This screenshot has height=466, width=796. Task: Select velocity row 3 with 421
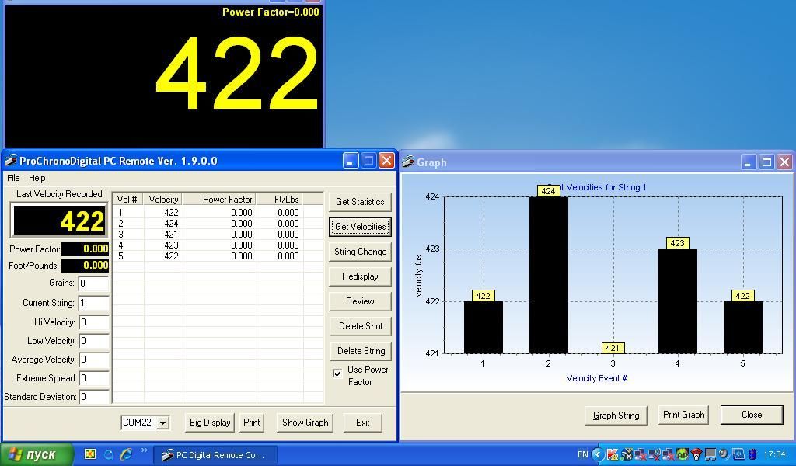point(171,235)
